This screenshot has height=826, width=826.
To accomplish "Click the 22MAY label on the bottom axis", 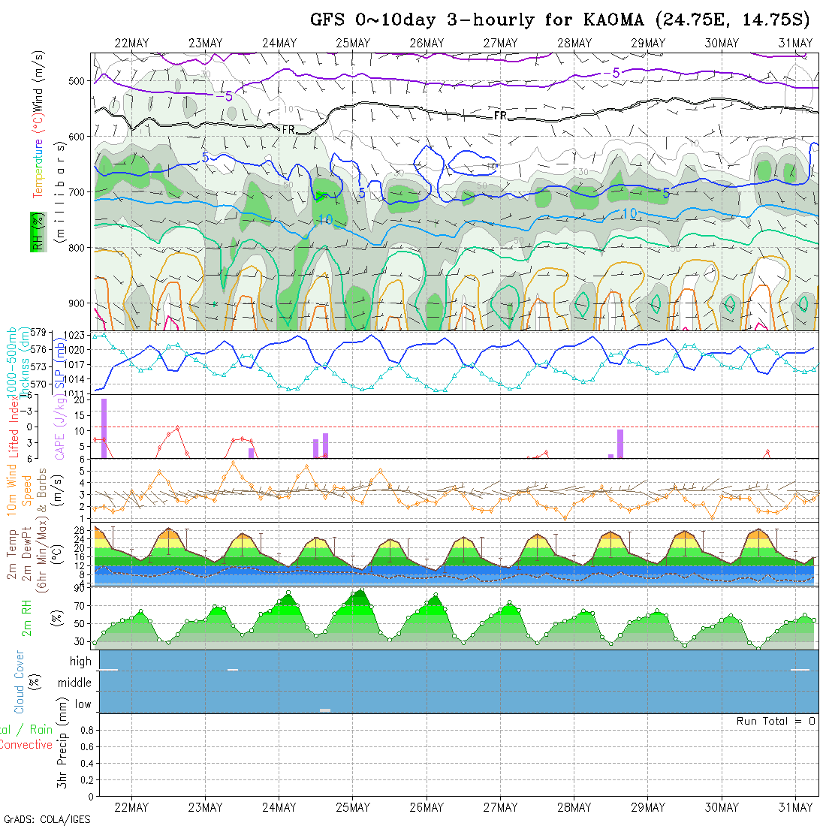I will click(131, 807).
